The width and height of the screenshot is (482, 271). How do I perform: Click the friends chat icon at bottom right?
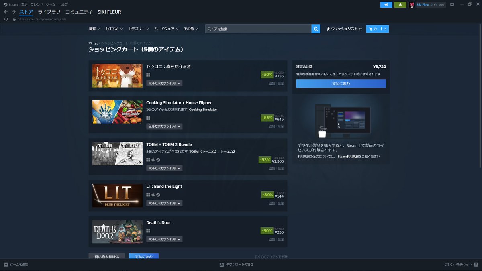pos(476,264)
